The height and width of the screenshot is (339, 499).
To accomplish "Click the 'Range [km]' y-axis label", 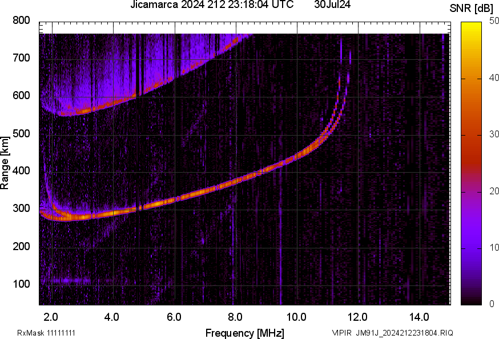I will pos(5,163).
